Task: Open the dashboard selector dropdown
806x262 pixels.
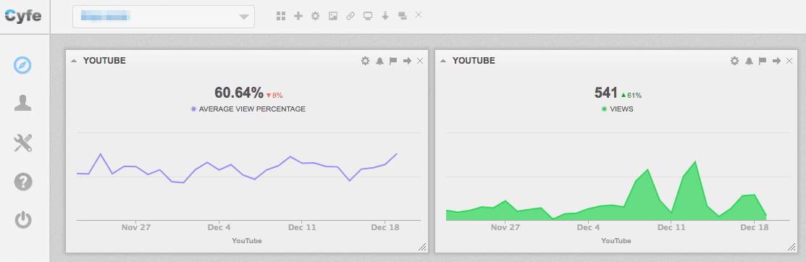Action: point(164,17)
